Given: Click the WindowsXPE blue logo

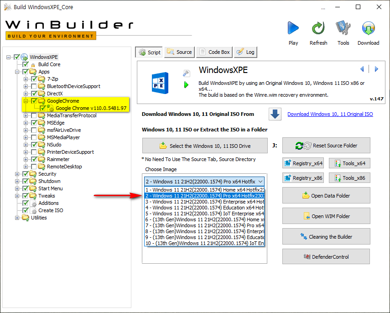Looking at the screenshot, I should point(160,83).
